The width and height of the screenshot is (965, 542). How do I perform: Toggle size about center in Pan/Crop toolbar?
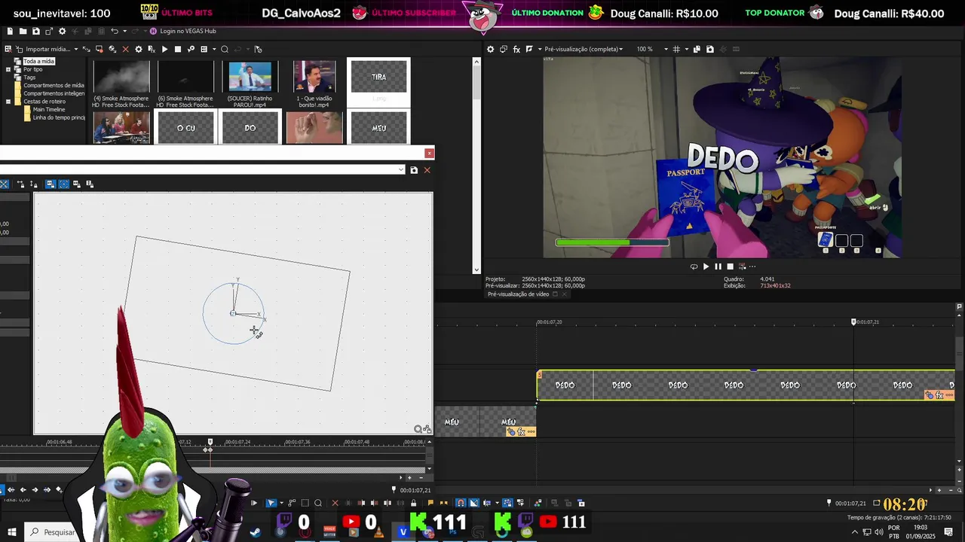(64, 184)
